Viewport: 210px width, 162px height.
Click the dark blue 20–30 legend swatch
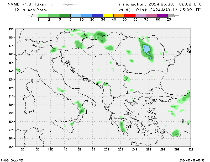tap(97, 16)
